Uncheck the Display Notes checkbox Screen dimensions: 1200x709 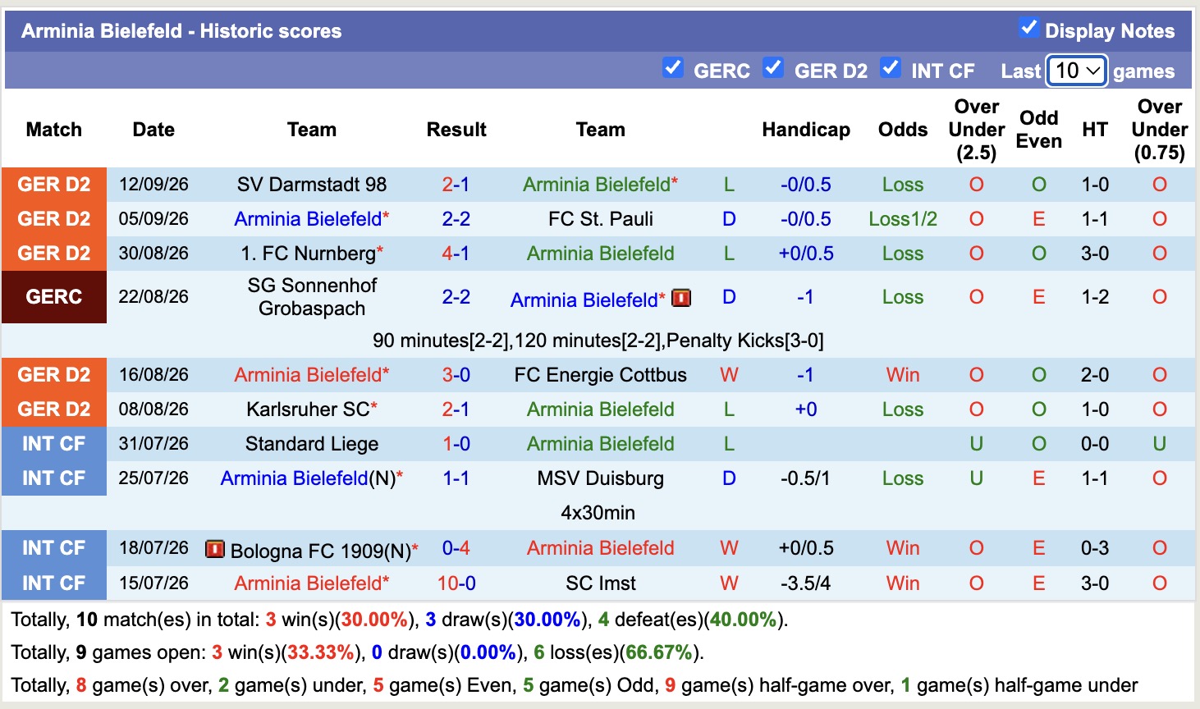(x=1028, y=27)
